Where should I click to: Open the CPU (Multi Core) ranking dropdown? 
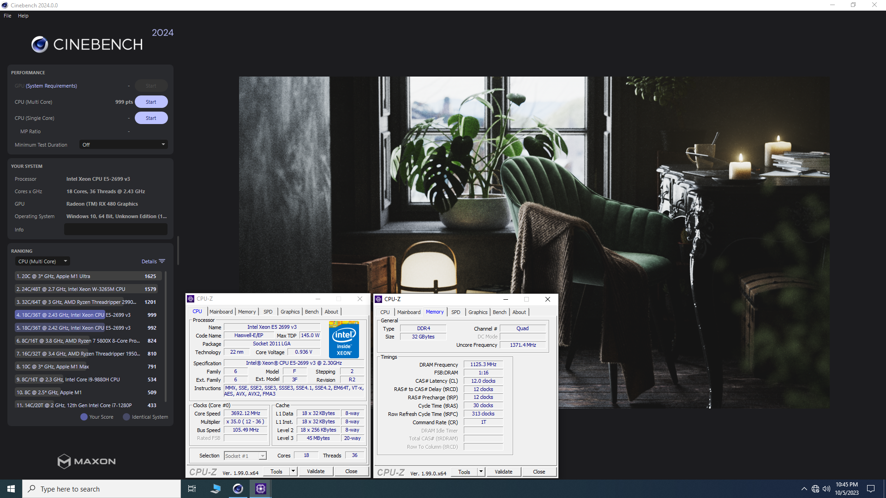pyautogui.click(x=42, y=261)
